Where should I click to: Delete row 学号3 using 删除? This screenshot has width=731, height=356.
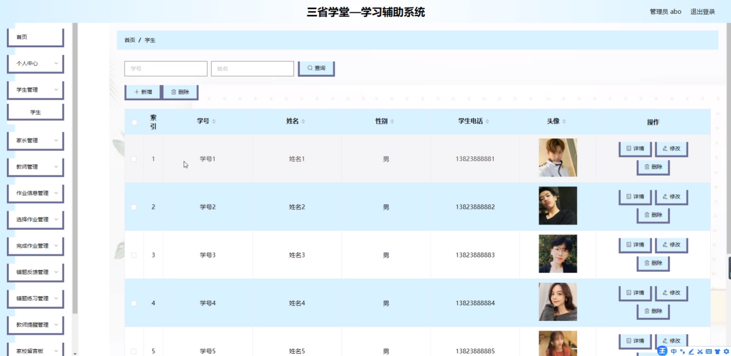[653, 263]
